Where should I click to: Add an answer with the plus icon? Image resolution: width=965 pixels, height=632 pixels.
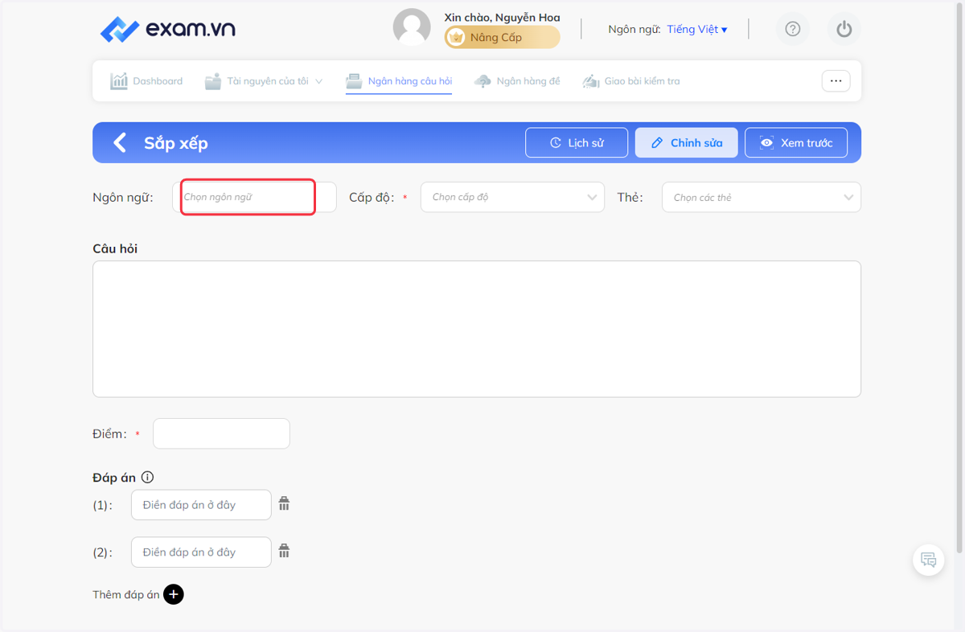(174, 594)
